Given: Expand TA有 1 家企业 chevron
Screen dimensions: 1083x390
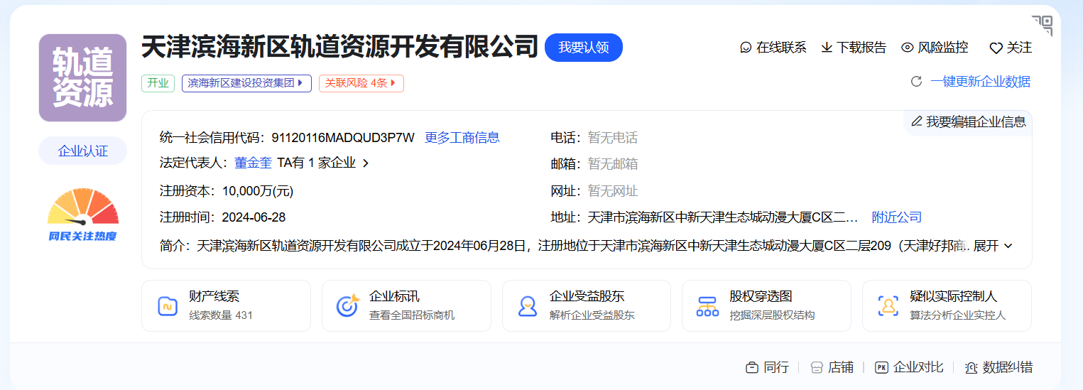Looking at the screenshot, I should coord(366,163).
